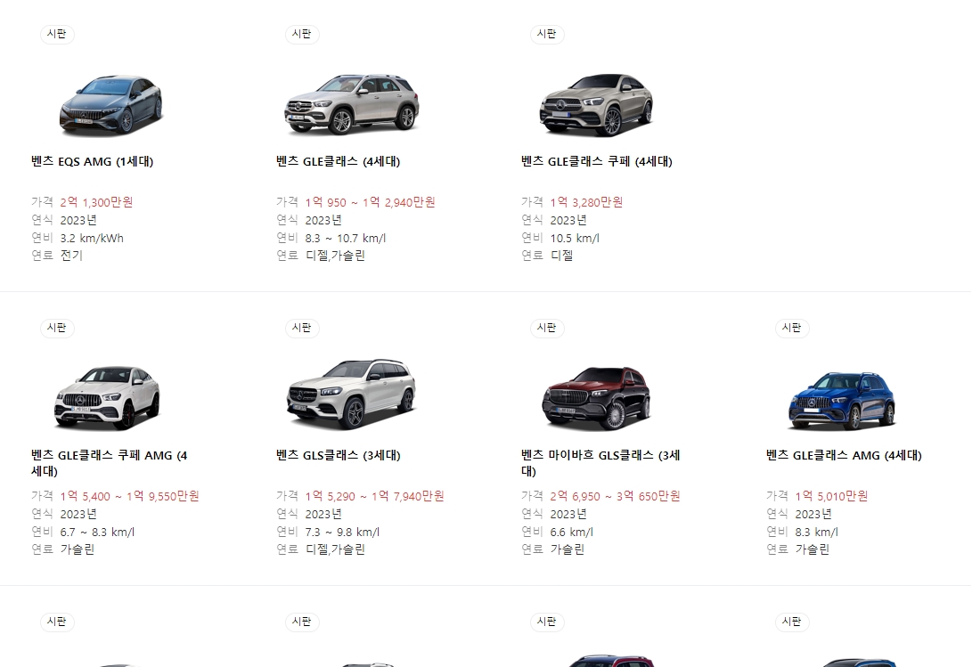Click fuel 디젤,가솔린 under GLS클래스 (3세대)

(x=335, y=549)
